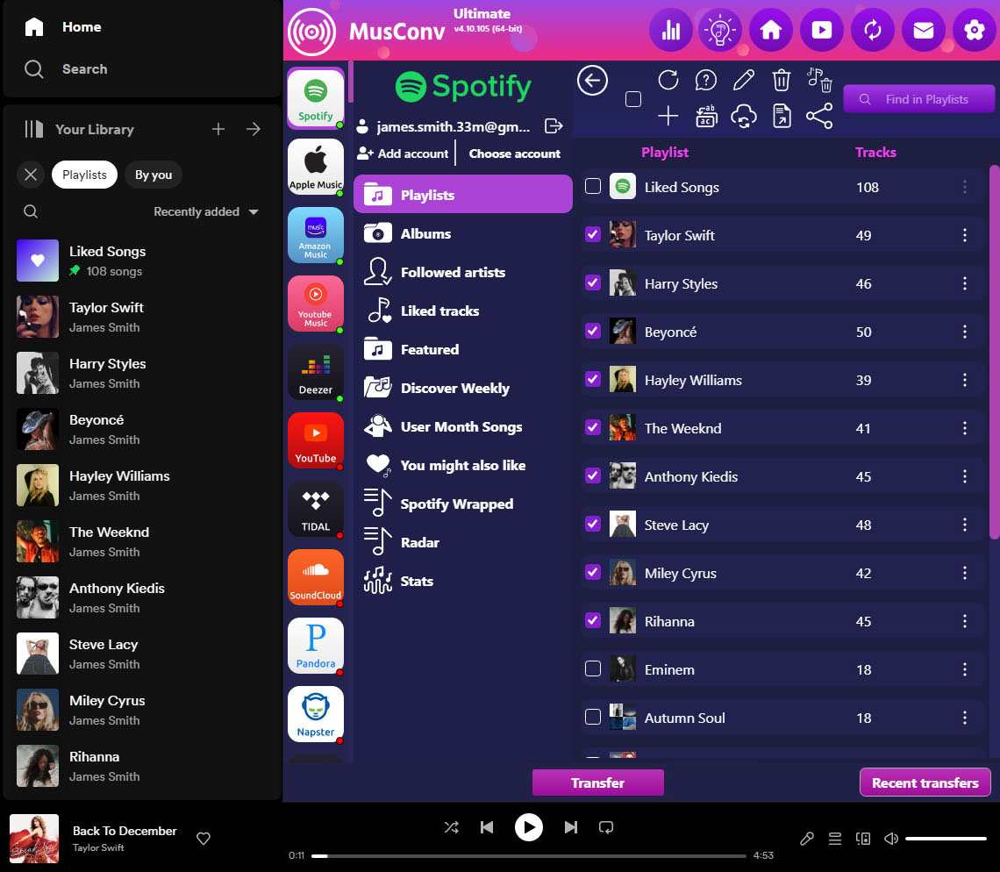Uncheck the Taylor Swift playlist checkbox
Image resolution: width=1000 pixels, height=872 pixels.
pyautogui.click(x=592, y=234)
